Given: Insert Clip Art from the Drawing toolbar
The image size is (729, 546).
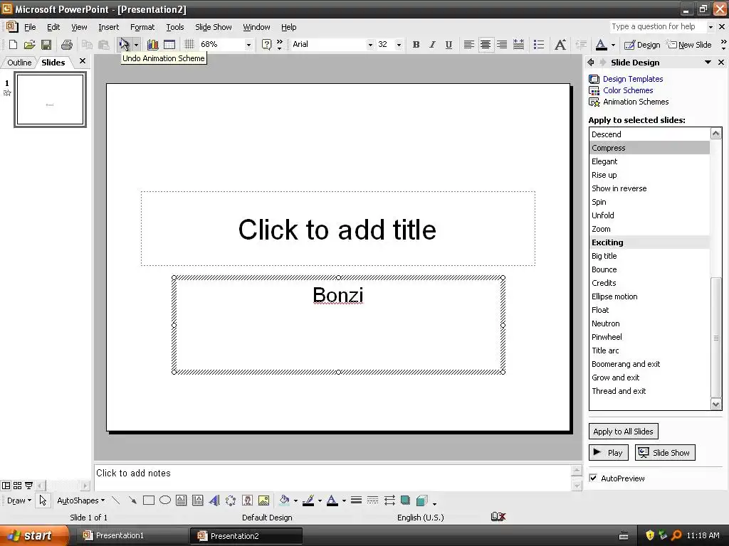Looking at the screenshot, I should pyautogui.click(x=247, y=500).
